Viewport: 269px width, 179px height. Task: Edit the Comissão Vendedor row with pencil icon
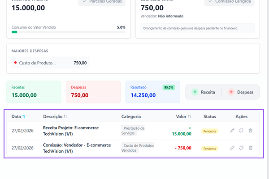232,148
